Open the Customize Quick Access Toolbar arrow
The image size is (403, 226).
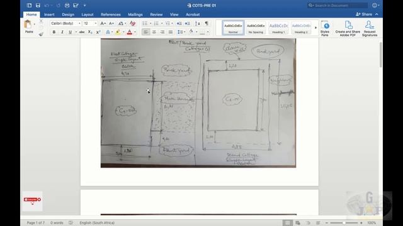(84, 6)
